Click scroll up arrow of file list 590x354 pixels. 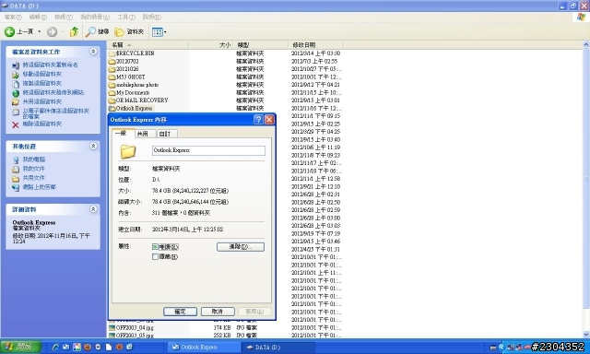pos(586,44)
